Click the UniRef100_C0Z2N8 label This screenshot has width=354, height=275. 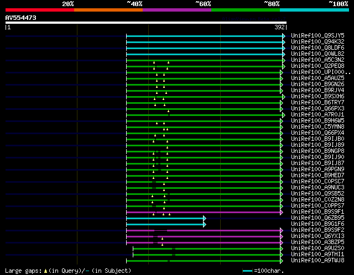coord(317,200)
